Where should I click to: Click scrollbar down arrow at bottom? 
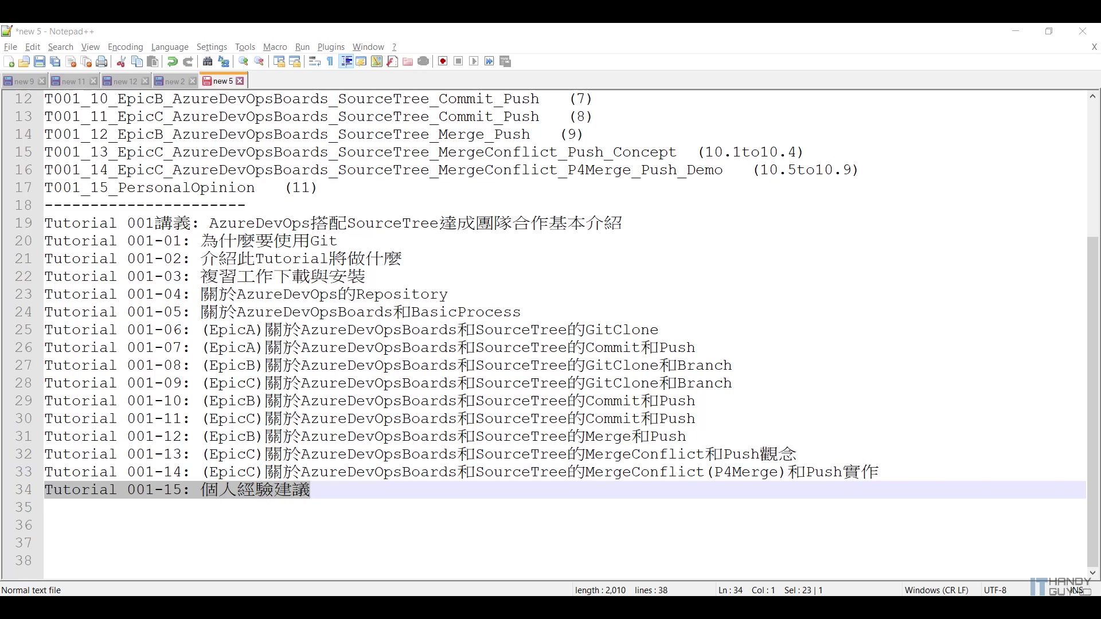click(x=1092, y=572)
